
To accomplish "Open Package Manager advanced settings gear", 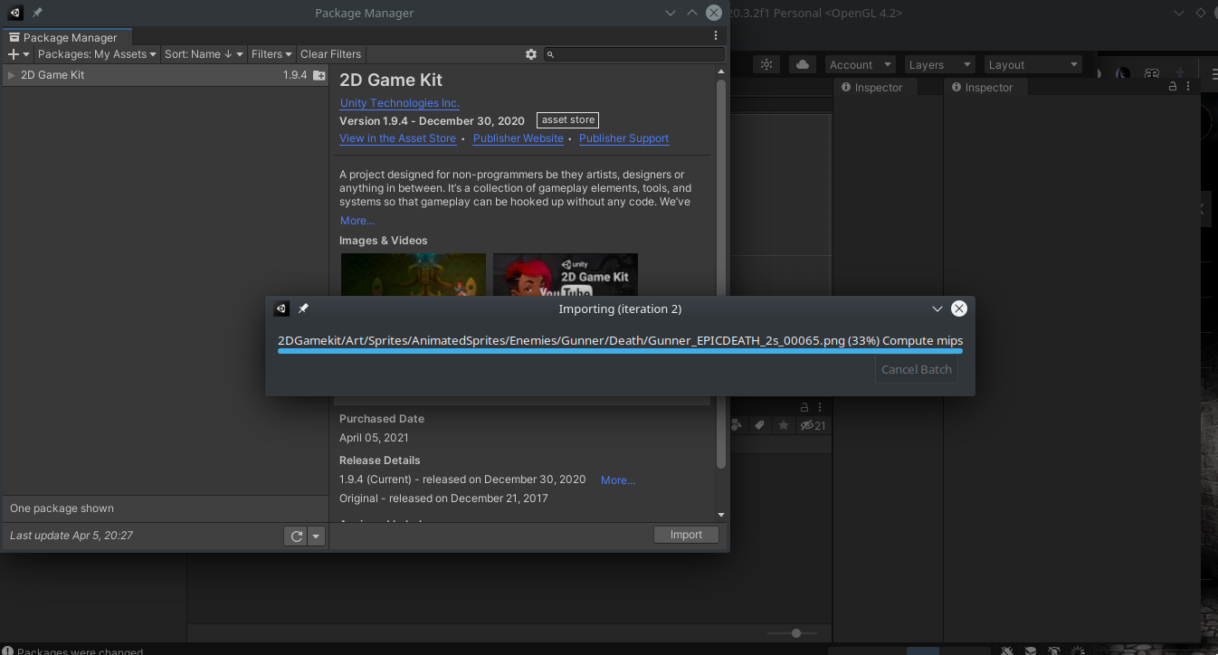I will [531, 54].
